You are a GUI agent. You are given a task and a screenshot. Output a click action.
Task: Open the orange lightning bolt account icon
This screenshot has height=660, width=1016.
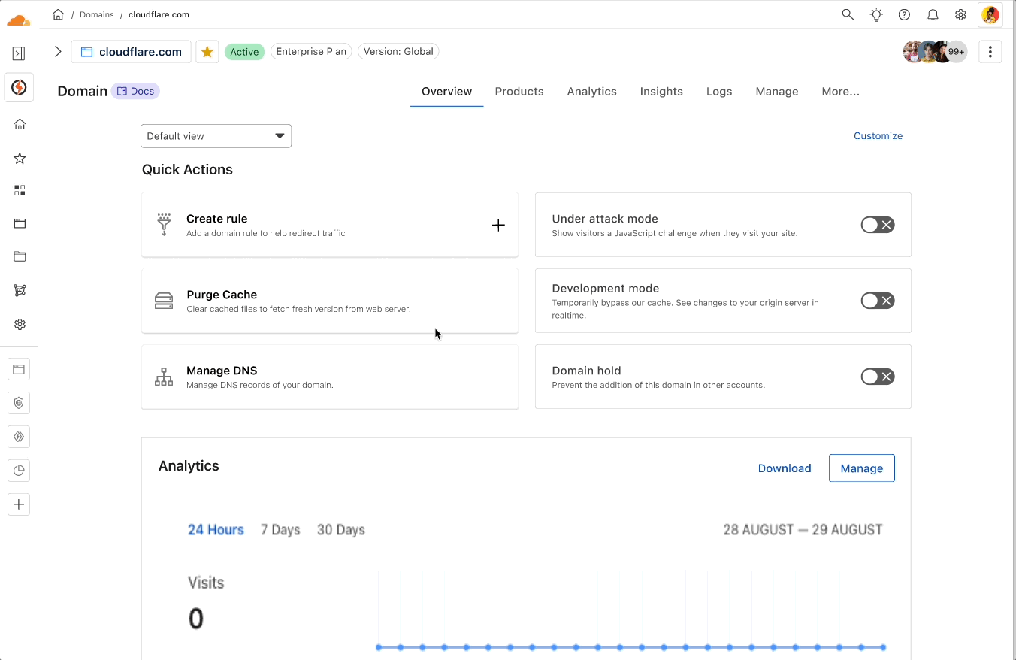[20, 88]
